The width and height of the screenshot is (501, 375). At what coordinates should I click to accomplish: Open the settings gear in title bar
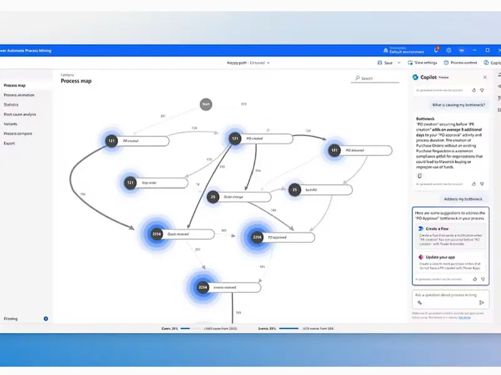(x=448, y=50)
